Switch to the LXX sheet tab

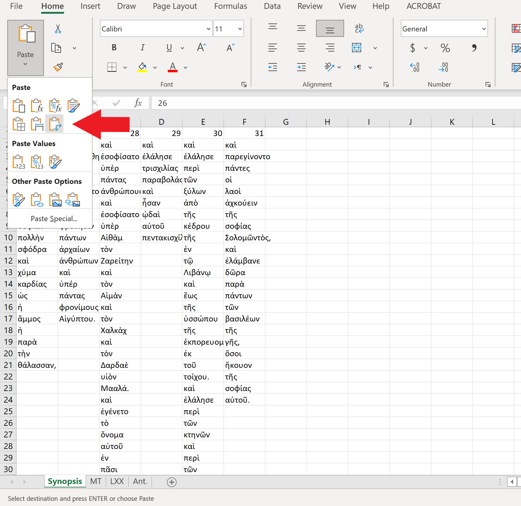pyautogui.click(x=117, y=481)
